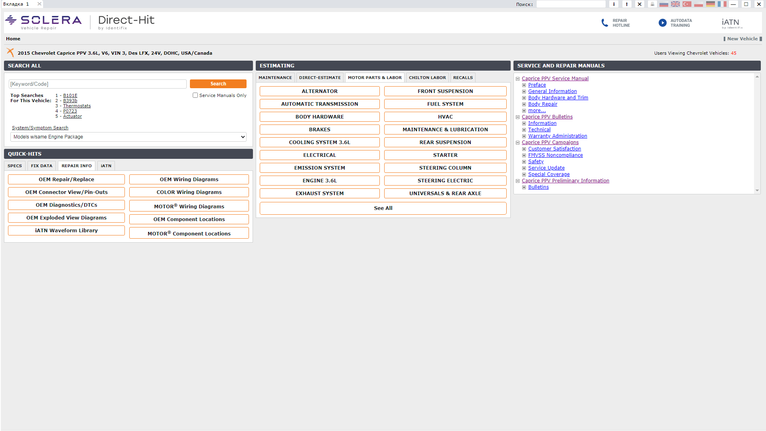
Task: Open OEM Exploded View Diagrams
Action: (66, 218)
